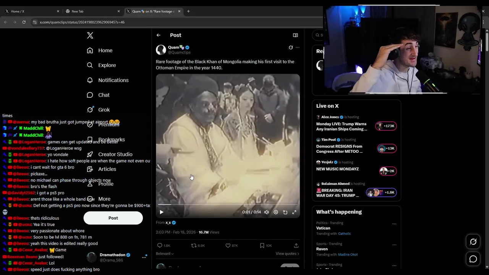489x275 pixels.
Task: Open Explore from the sidebar
Action: pos(101,65)
